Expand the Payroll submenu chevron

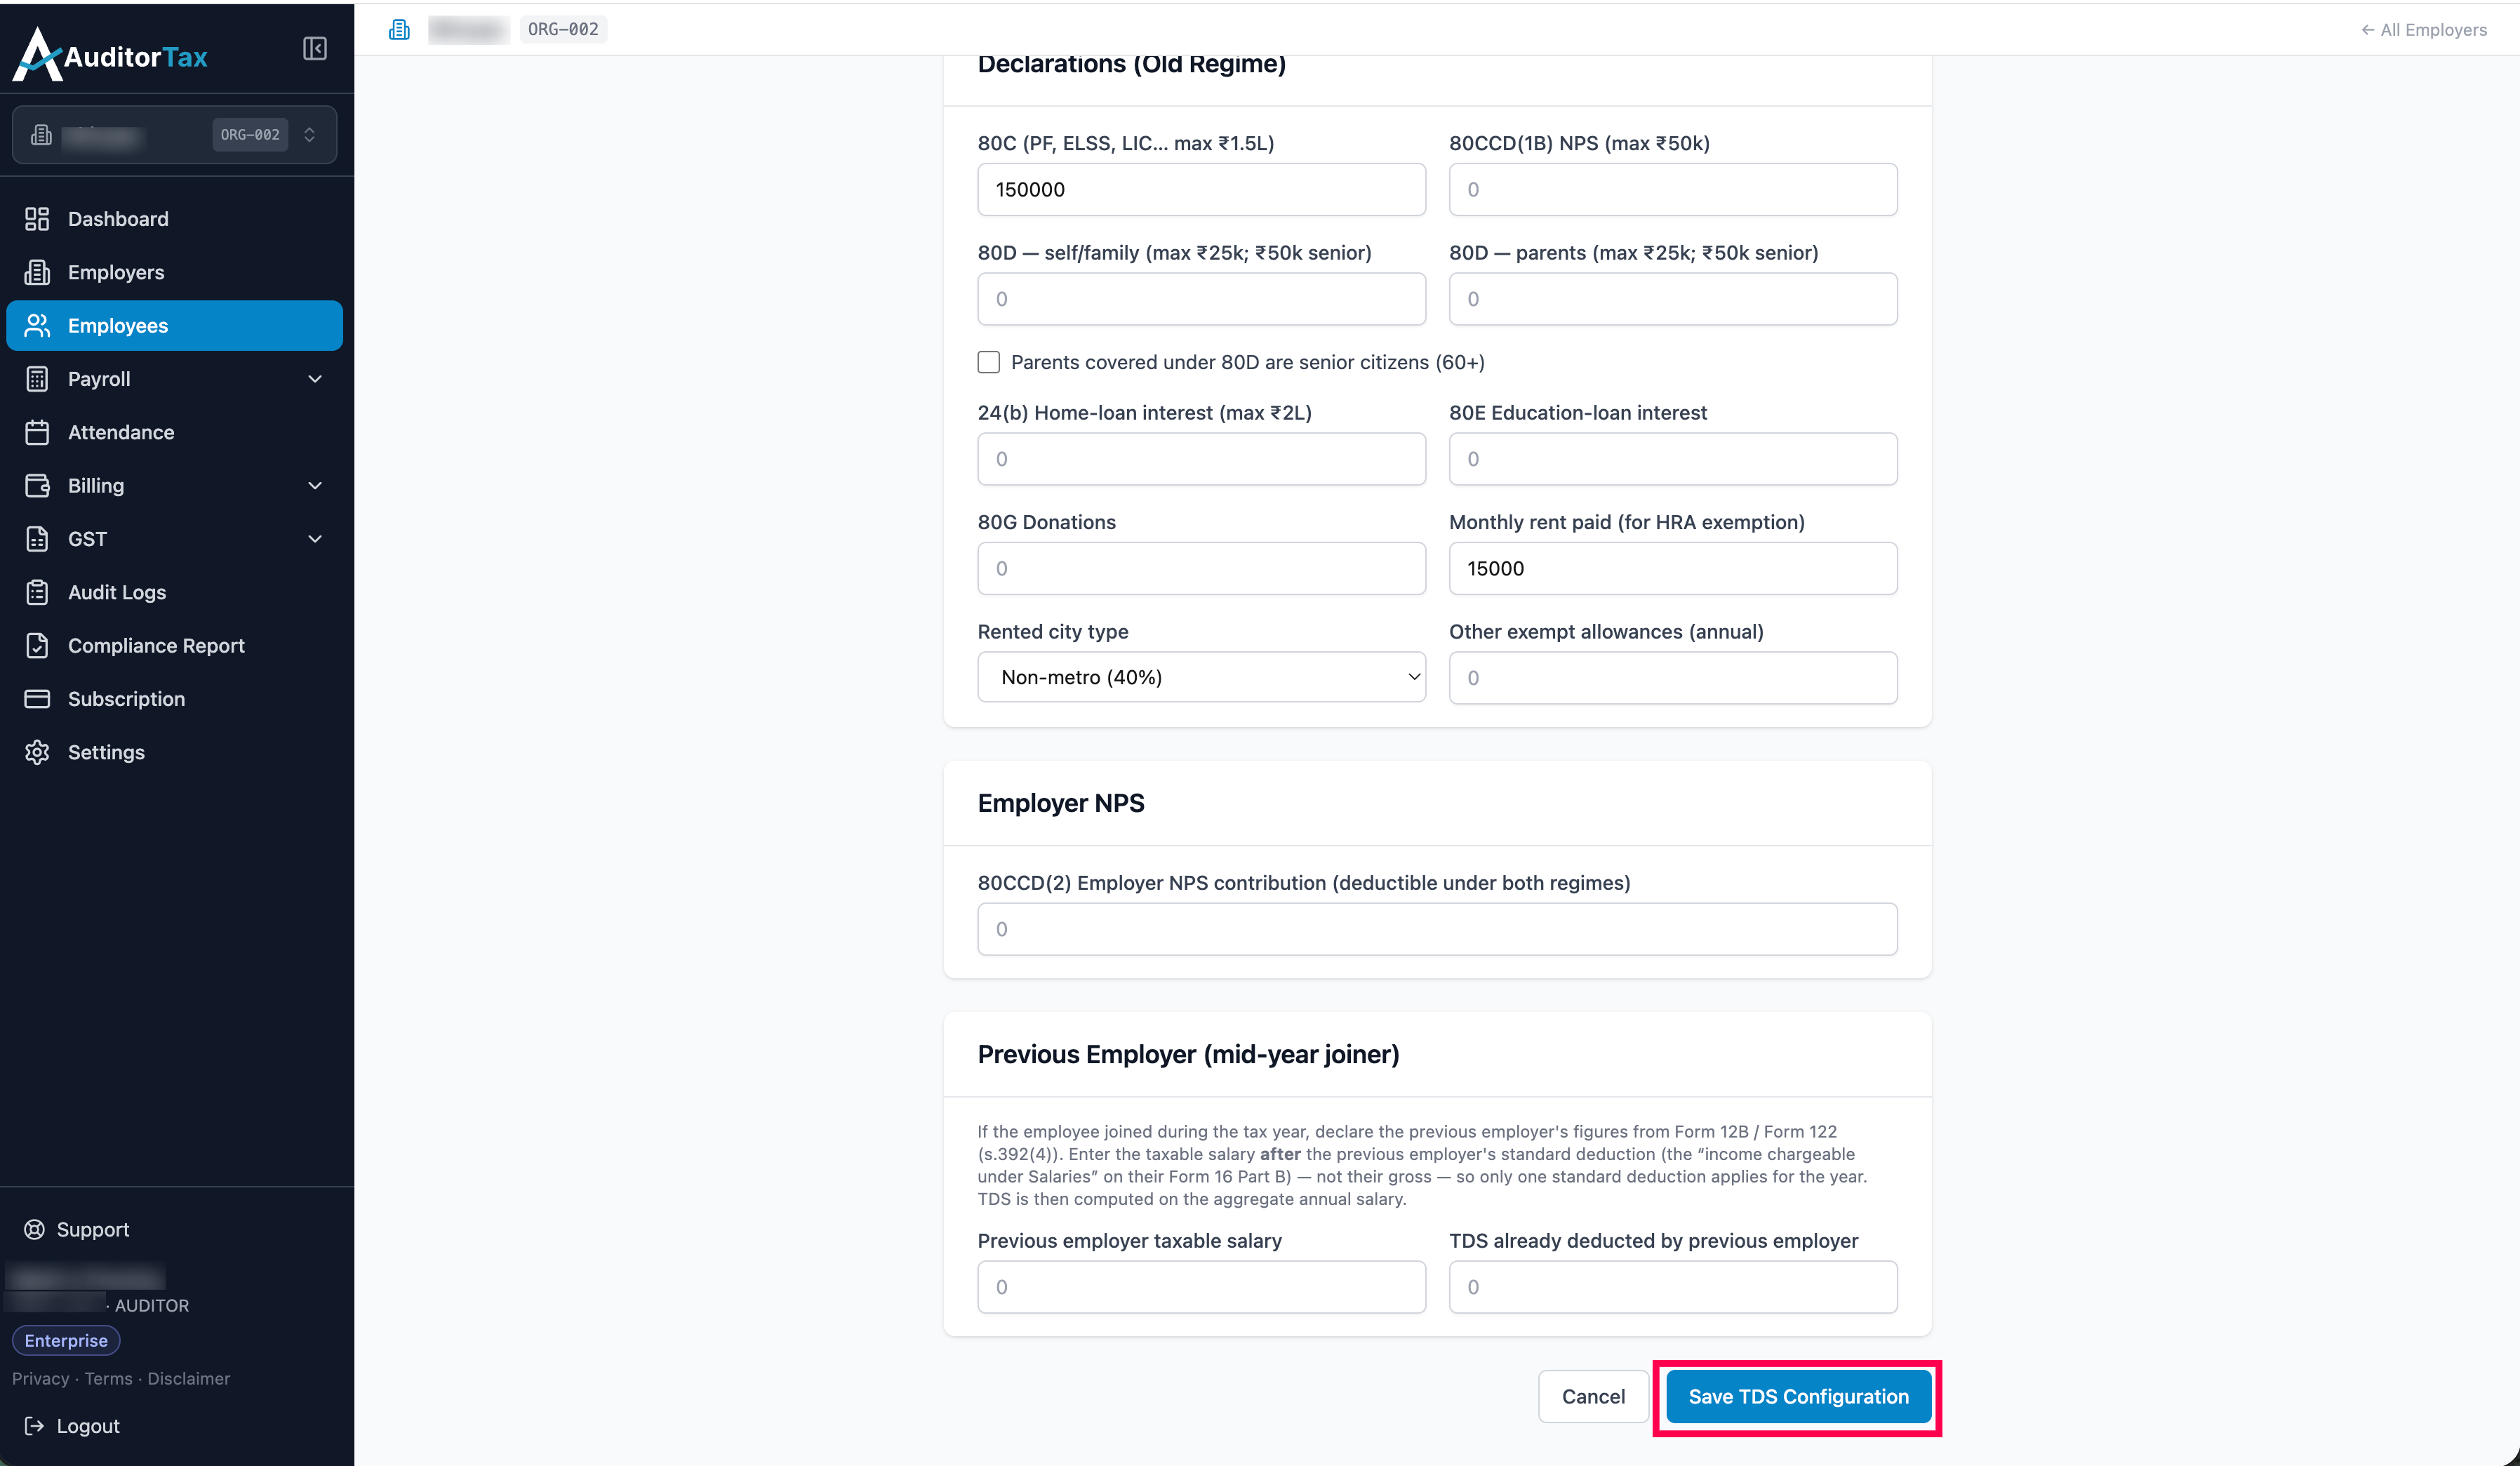315,379
